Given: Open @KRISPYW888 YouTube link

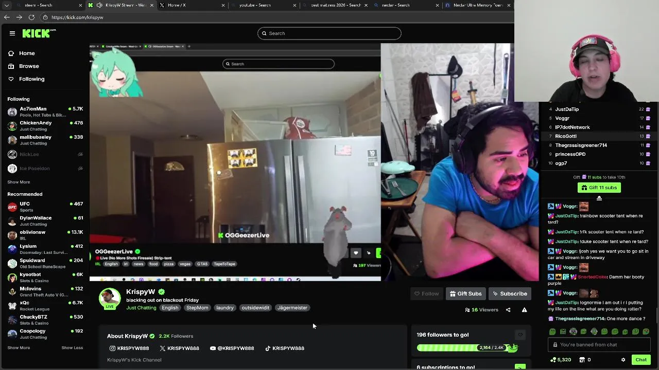Looking at the screenshot, I should click(x=232, y=348).
